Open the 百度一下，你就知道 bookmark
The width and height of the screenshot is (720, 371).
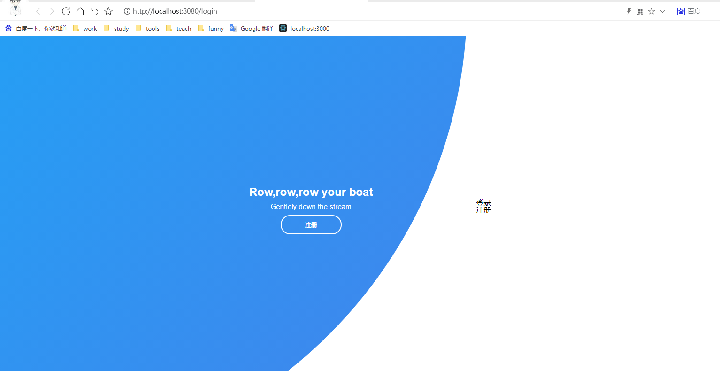(x=36, y=28)
